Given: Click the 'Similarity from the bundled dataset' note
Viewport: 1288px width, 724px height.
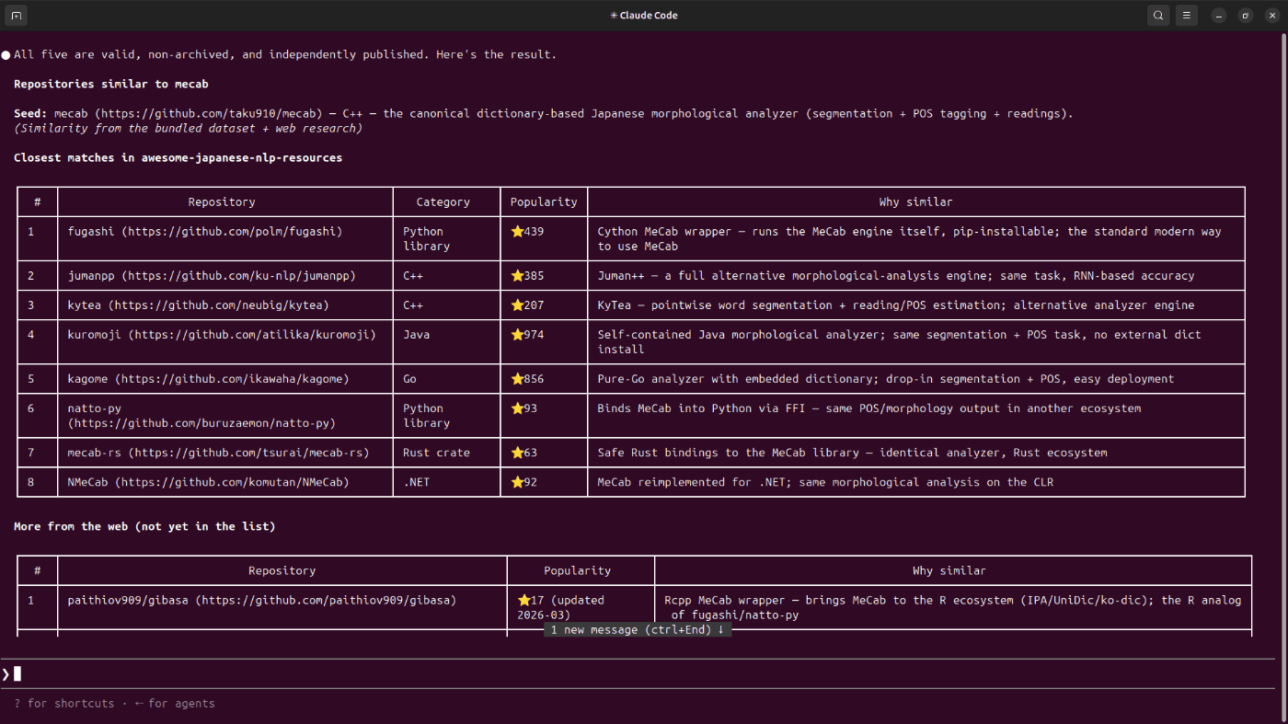Looking at the screenshot, I should click(x=188, y=128).
